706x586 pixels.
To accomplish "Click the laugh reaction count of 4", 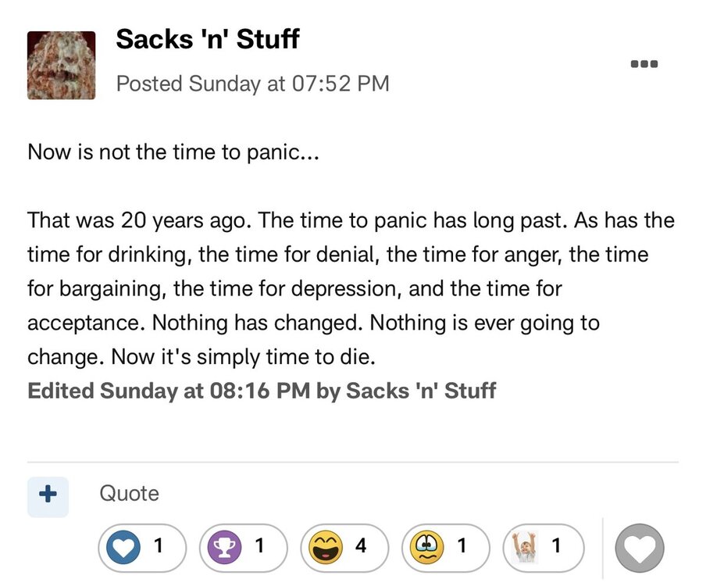I will pos(360,546).
